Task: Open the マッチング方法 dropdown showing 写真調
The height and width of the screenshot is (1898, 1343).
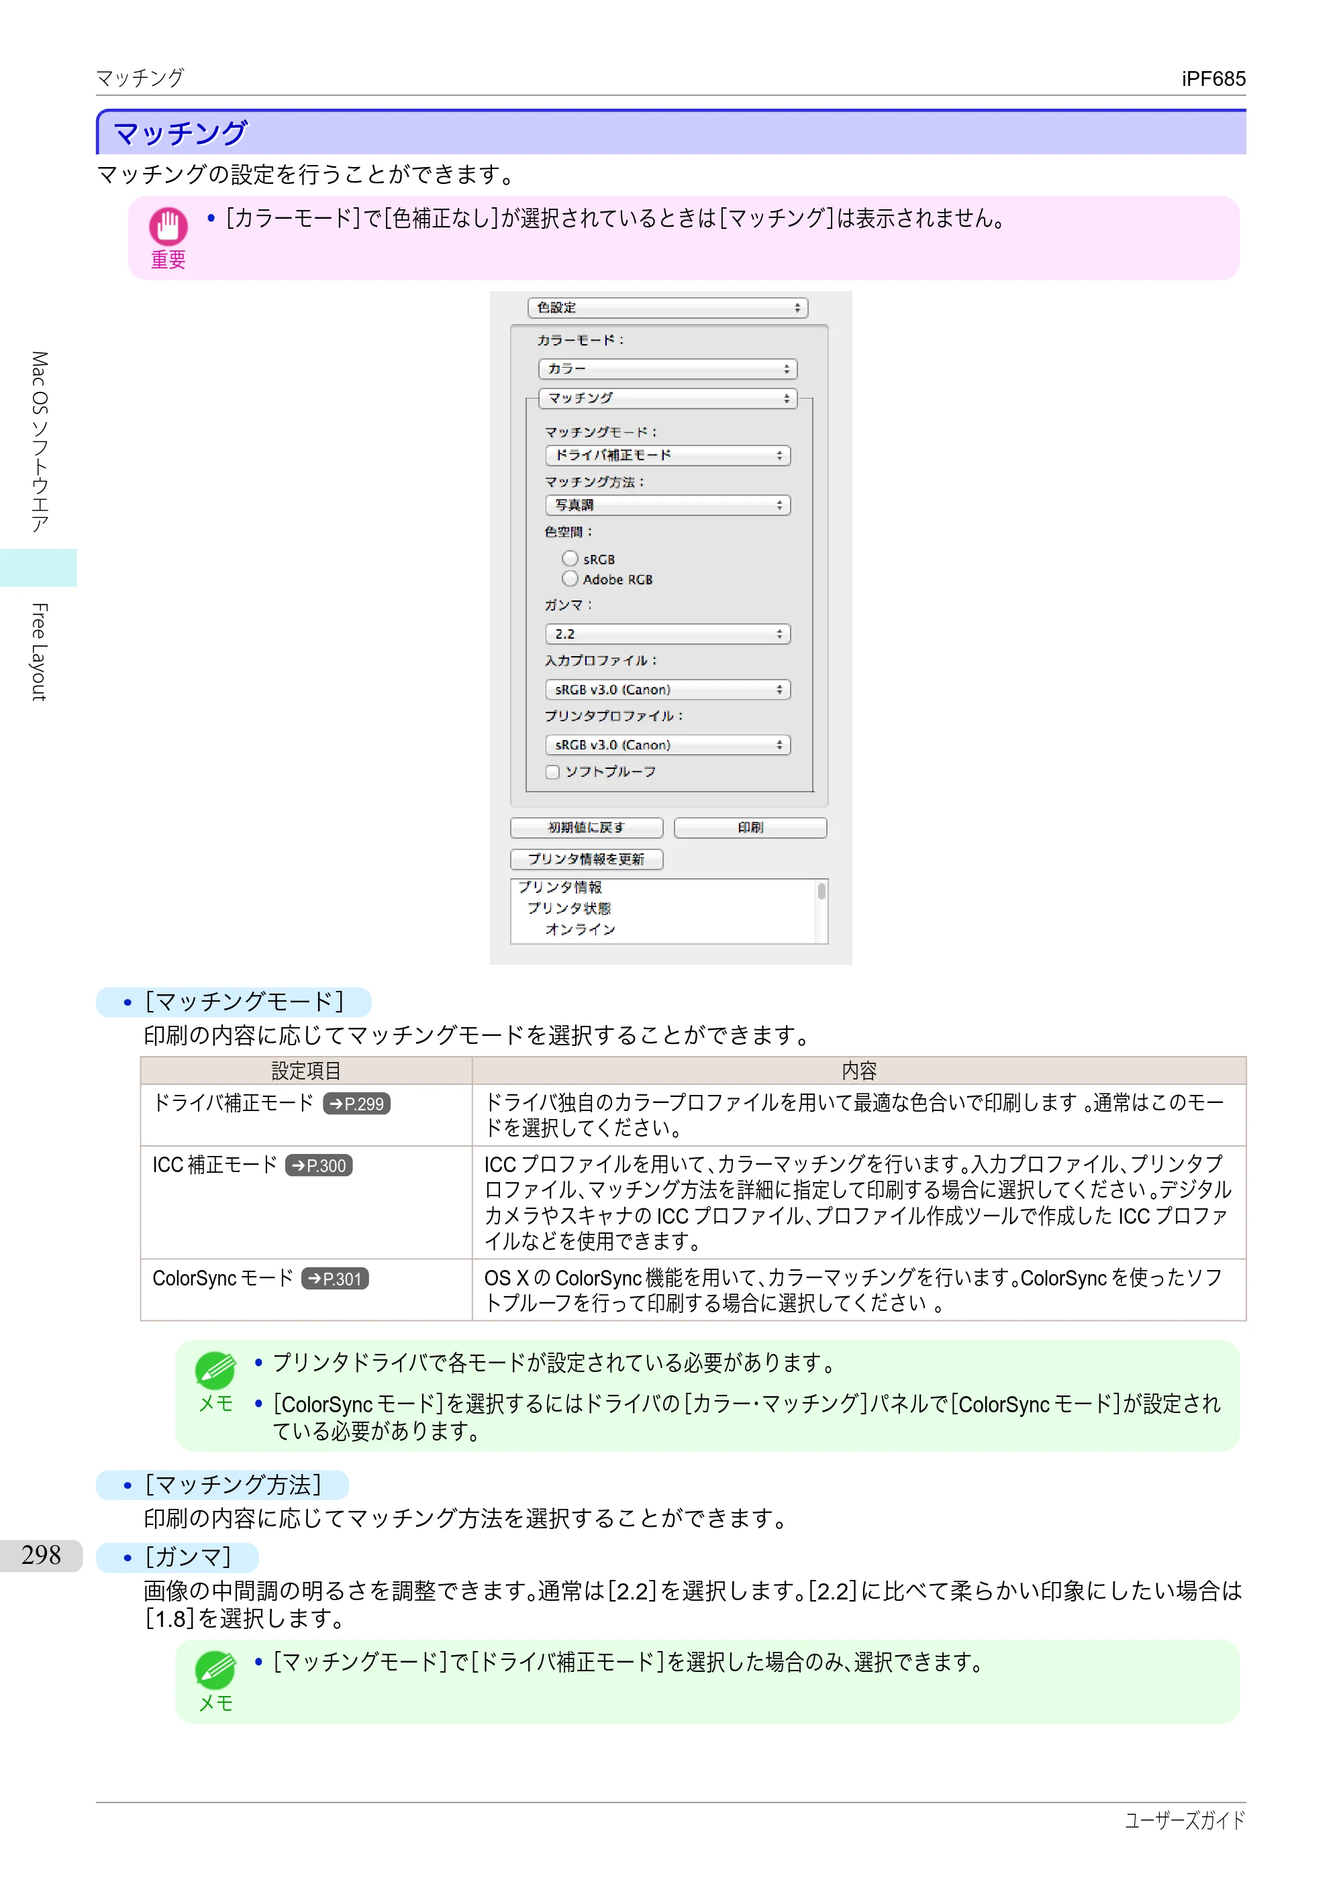Action: (x=667, y=505)
